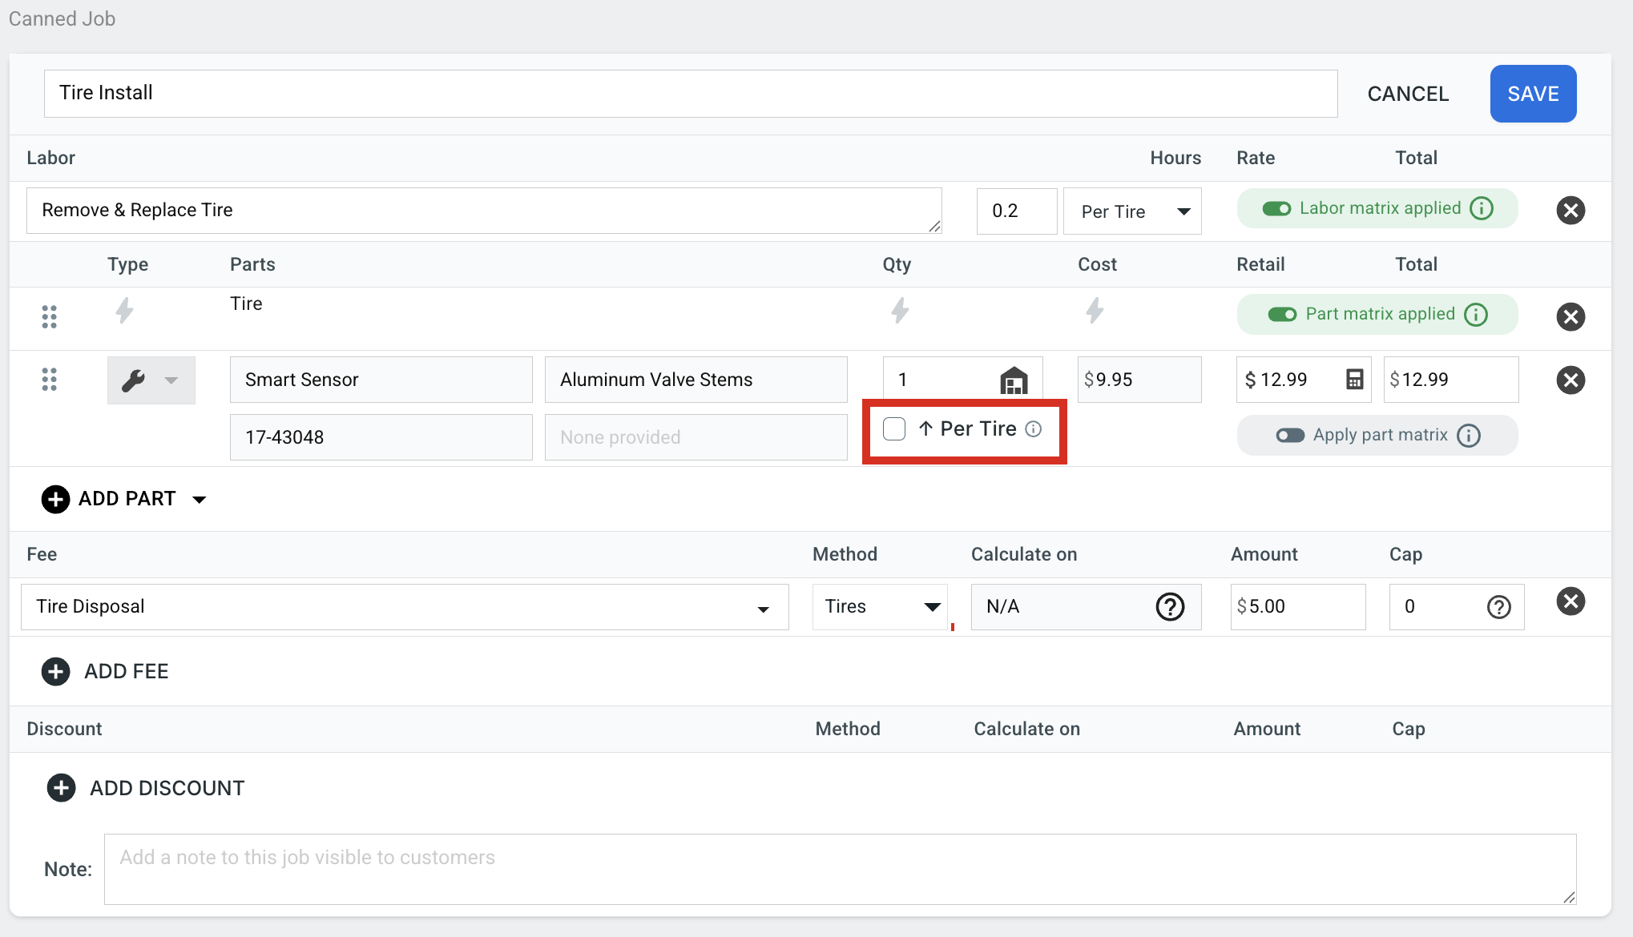The width and height of the screenshot is (1633, 937).
Task: Click ADD PART label
Action: [127, 499]
